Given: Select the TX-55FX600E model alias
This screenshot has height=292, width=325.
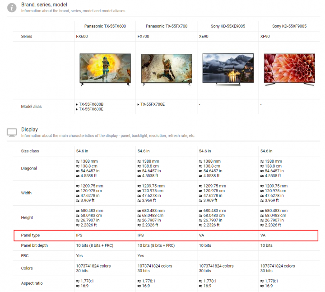Looking at the screenshot, I should 91,109.
